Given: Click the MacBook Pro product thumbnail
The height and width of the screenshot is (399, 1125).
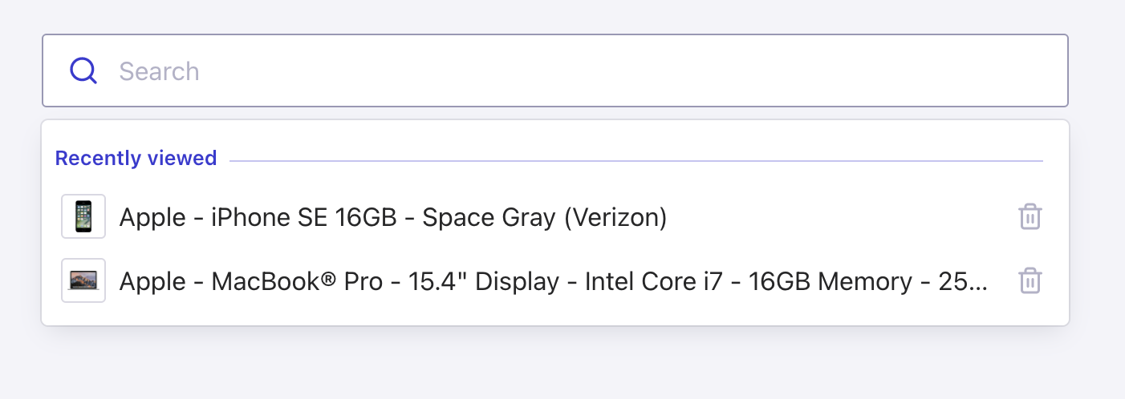Looking at the screenshot, I should click(83, 281).
